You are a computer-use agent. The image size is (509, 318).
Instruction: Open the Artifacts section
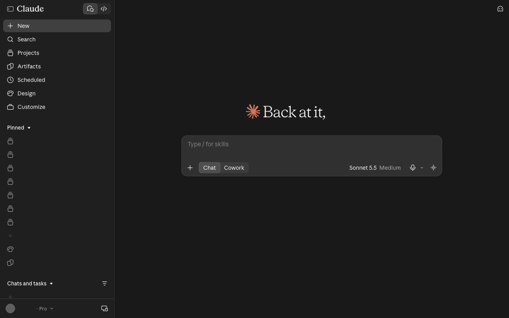click(x=57, y=66)
